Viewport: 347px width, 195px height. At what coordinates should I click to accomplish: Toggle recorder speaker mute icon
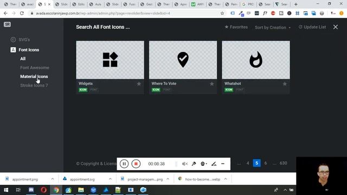(185, 164)
